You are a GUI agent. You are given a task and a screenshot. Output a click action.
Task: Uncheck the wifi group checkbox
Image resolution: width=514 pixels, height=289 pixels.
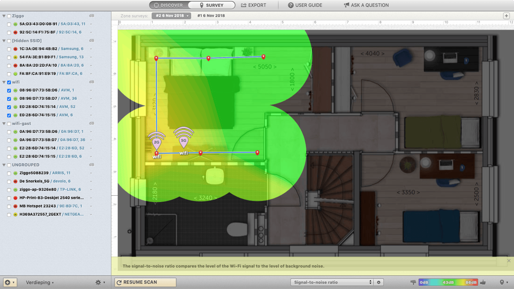tap(9, 82)
